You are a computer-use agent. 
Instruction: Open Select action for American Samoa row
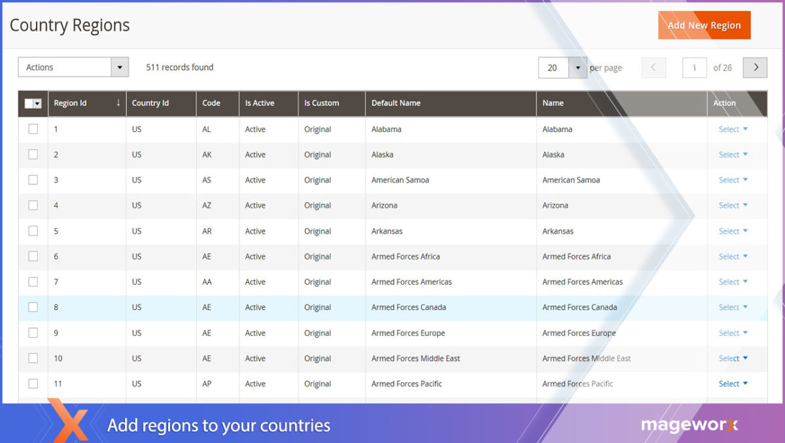[733, 180]
